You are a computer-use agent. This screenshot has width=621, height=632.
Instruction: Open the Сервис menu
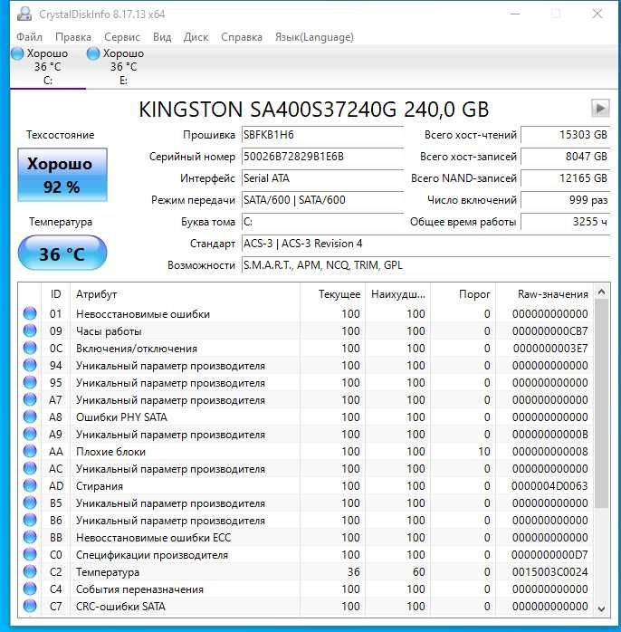pos(122,37)
